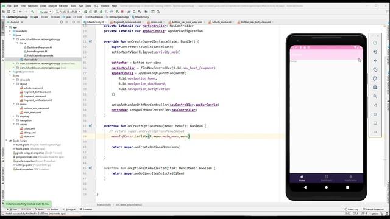
Task: Raise volume on the emulator side panel
Action: [x=375, y=52]
